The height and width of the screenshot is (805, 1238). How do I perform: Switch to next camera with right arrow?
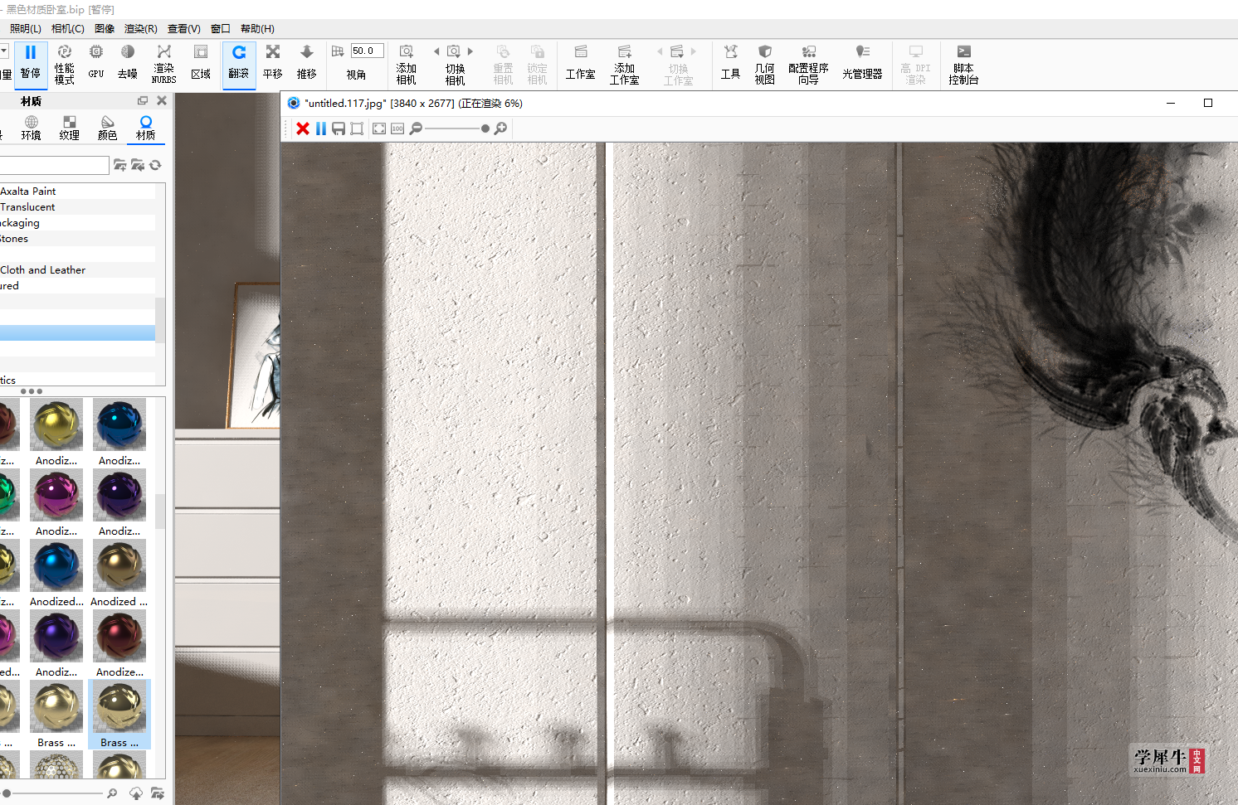coord(470,51)
